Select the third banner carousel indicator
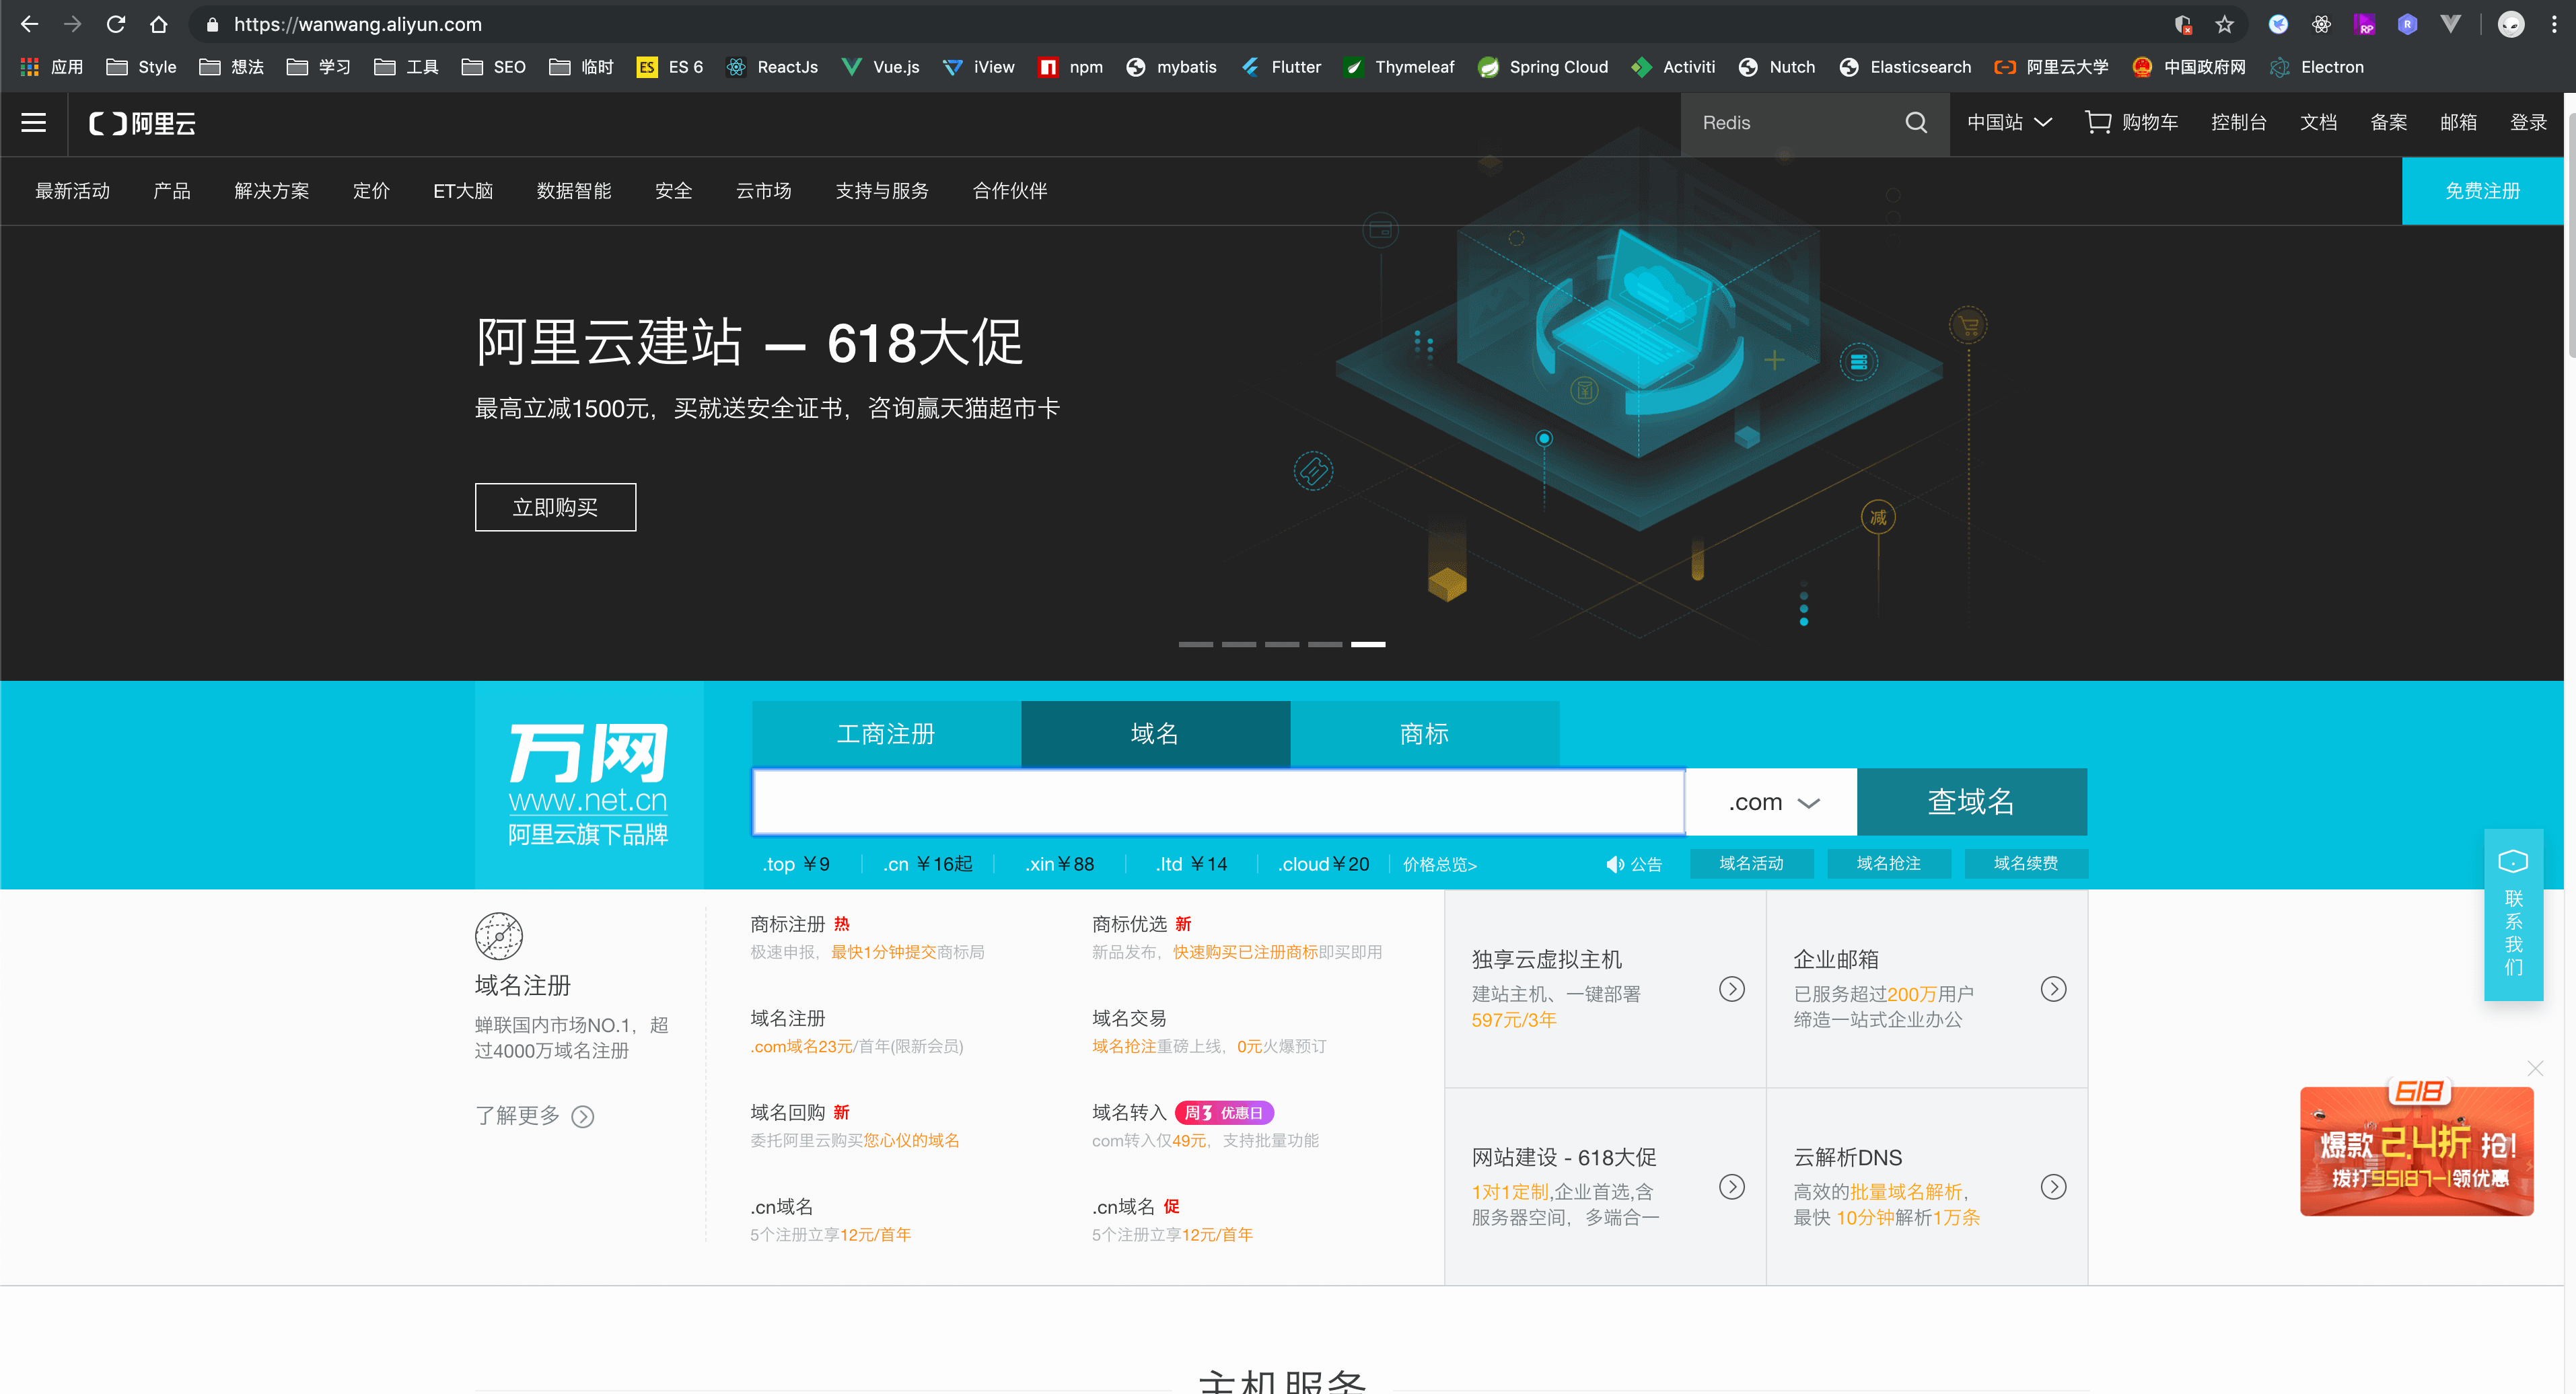2576x1394 pixels. [x=1282, y=644]
